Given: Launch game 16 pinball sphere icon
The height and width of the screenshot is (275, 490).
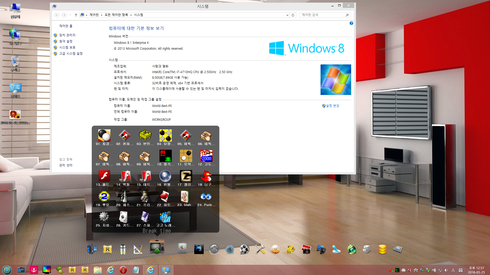Looking at the screenshot, I should (166, 176).
